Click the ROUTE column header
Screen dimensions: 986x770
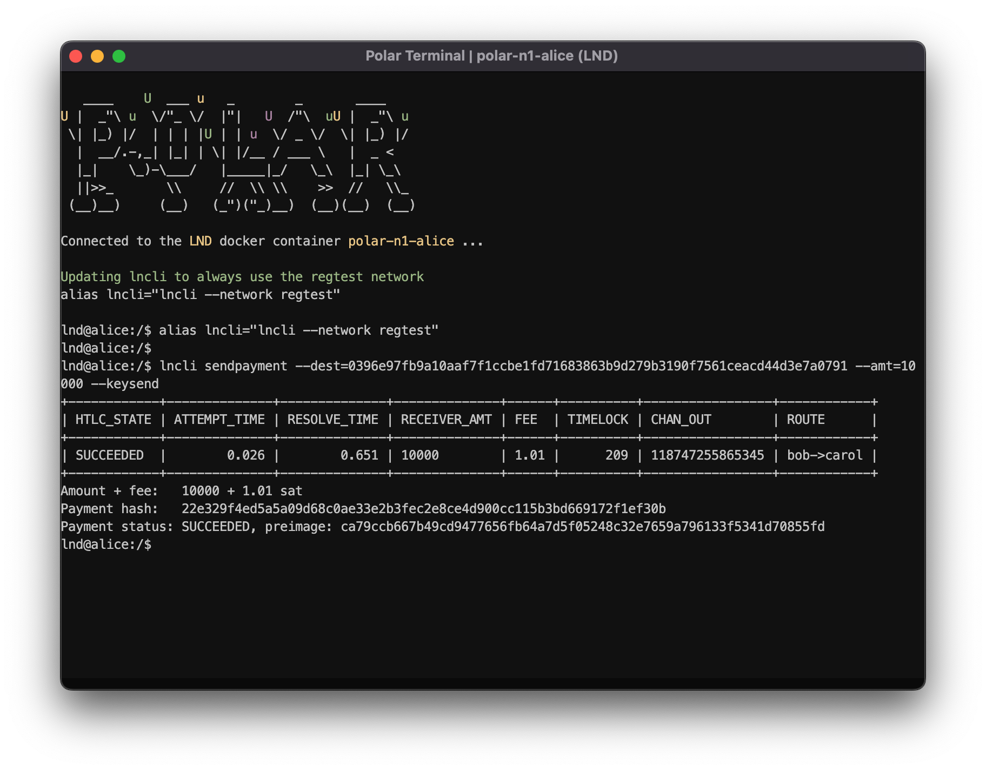(x=806, y=420)
